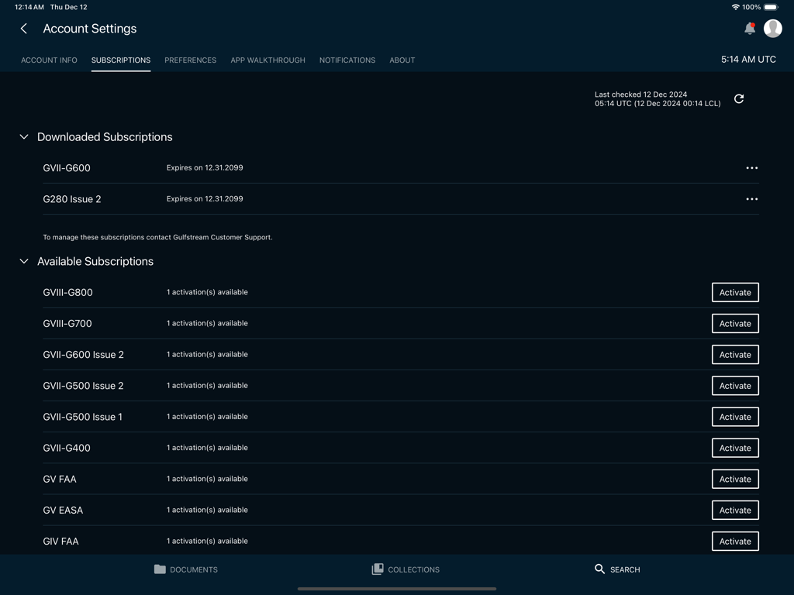Image resolution: width=794 pixels, height=595 pixels.
Task: Open the GVII-G600 options ellipsis menu
Action: pos(751,168)
